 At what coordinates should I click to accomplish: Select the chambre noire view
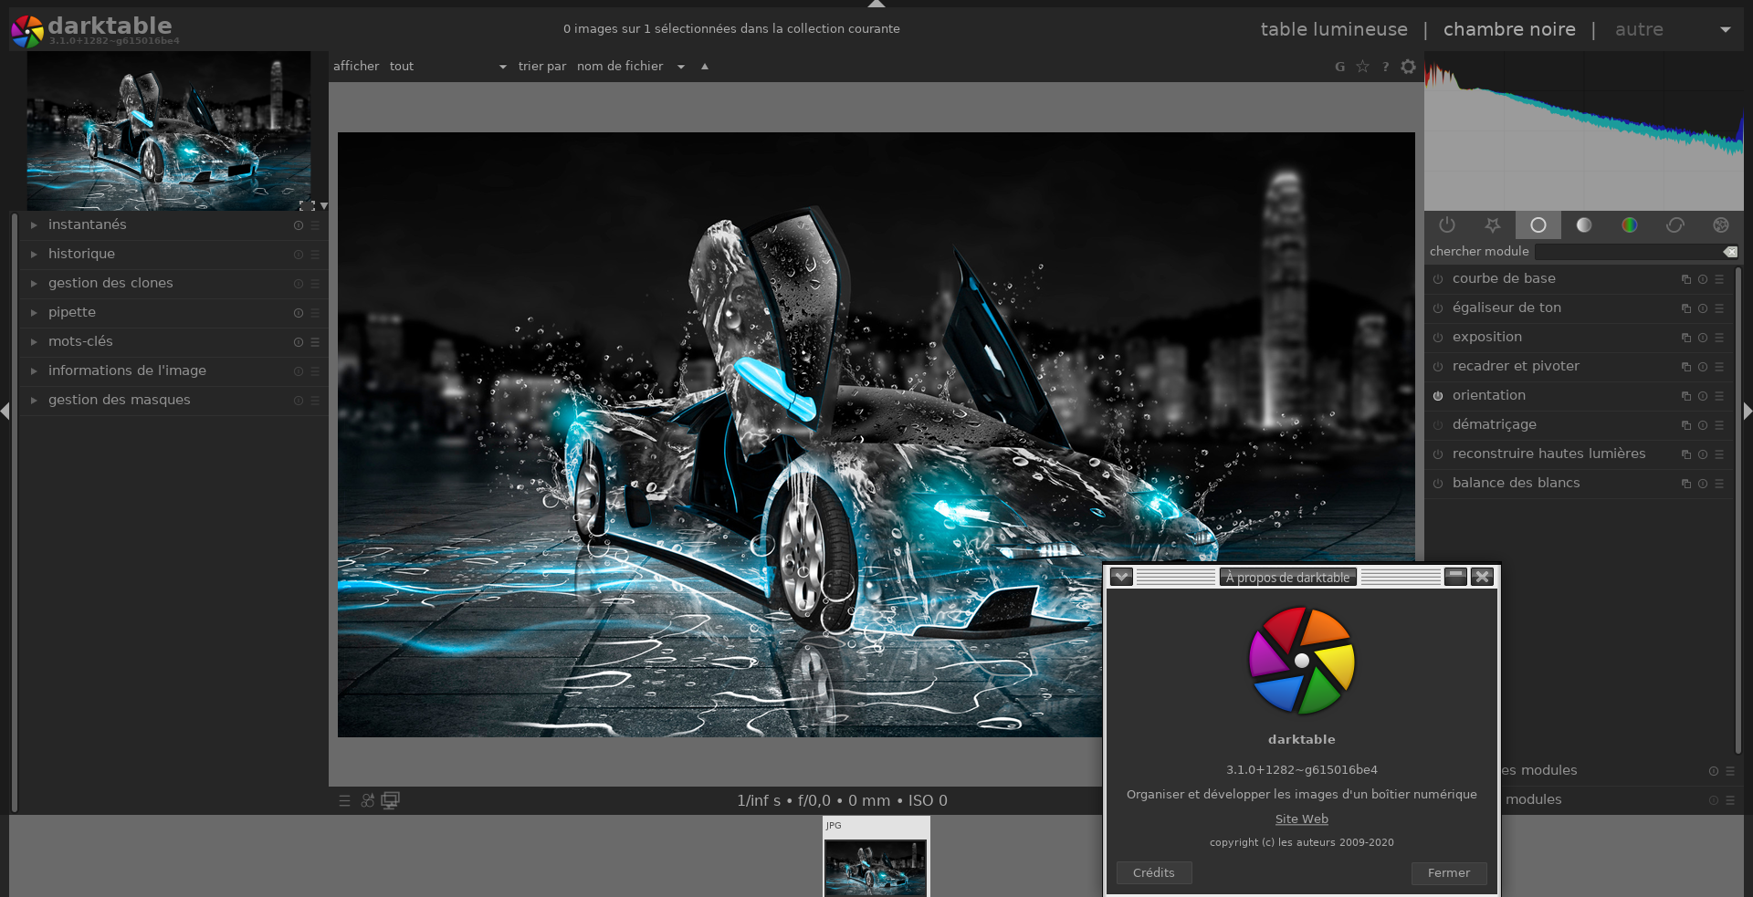(1509, 29)
